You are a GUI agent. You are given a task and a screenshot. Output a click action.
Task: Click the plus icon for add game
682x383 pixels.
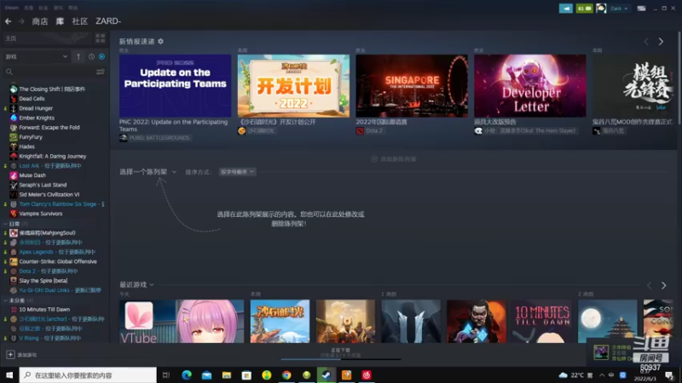(x=10, y=355)
